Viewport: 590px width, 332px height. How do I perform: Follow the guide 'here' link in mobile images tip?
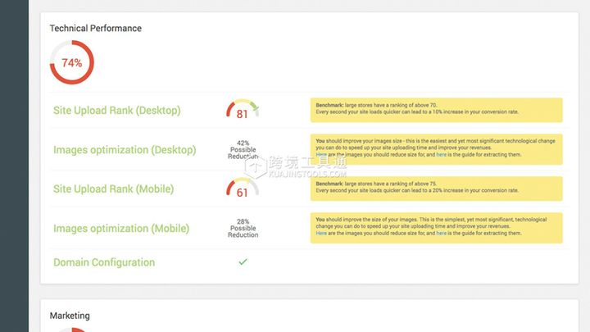click(442, 234)
